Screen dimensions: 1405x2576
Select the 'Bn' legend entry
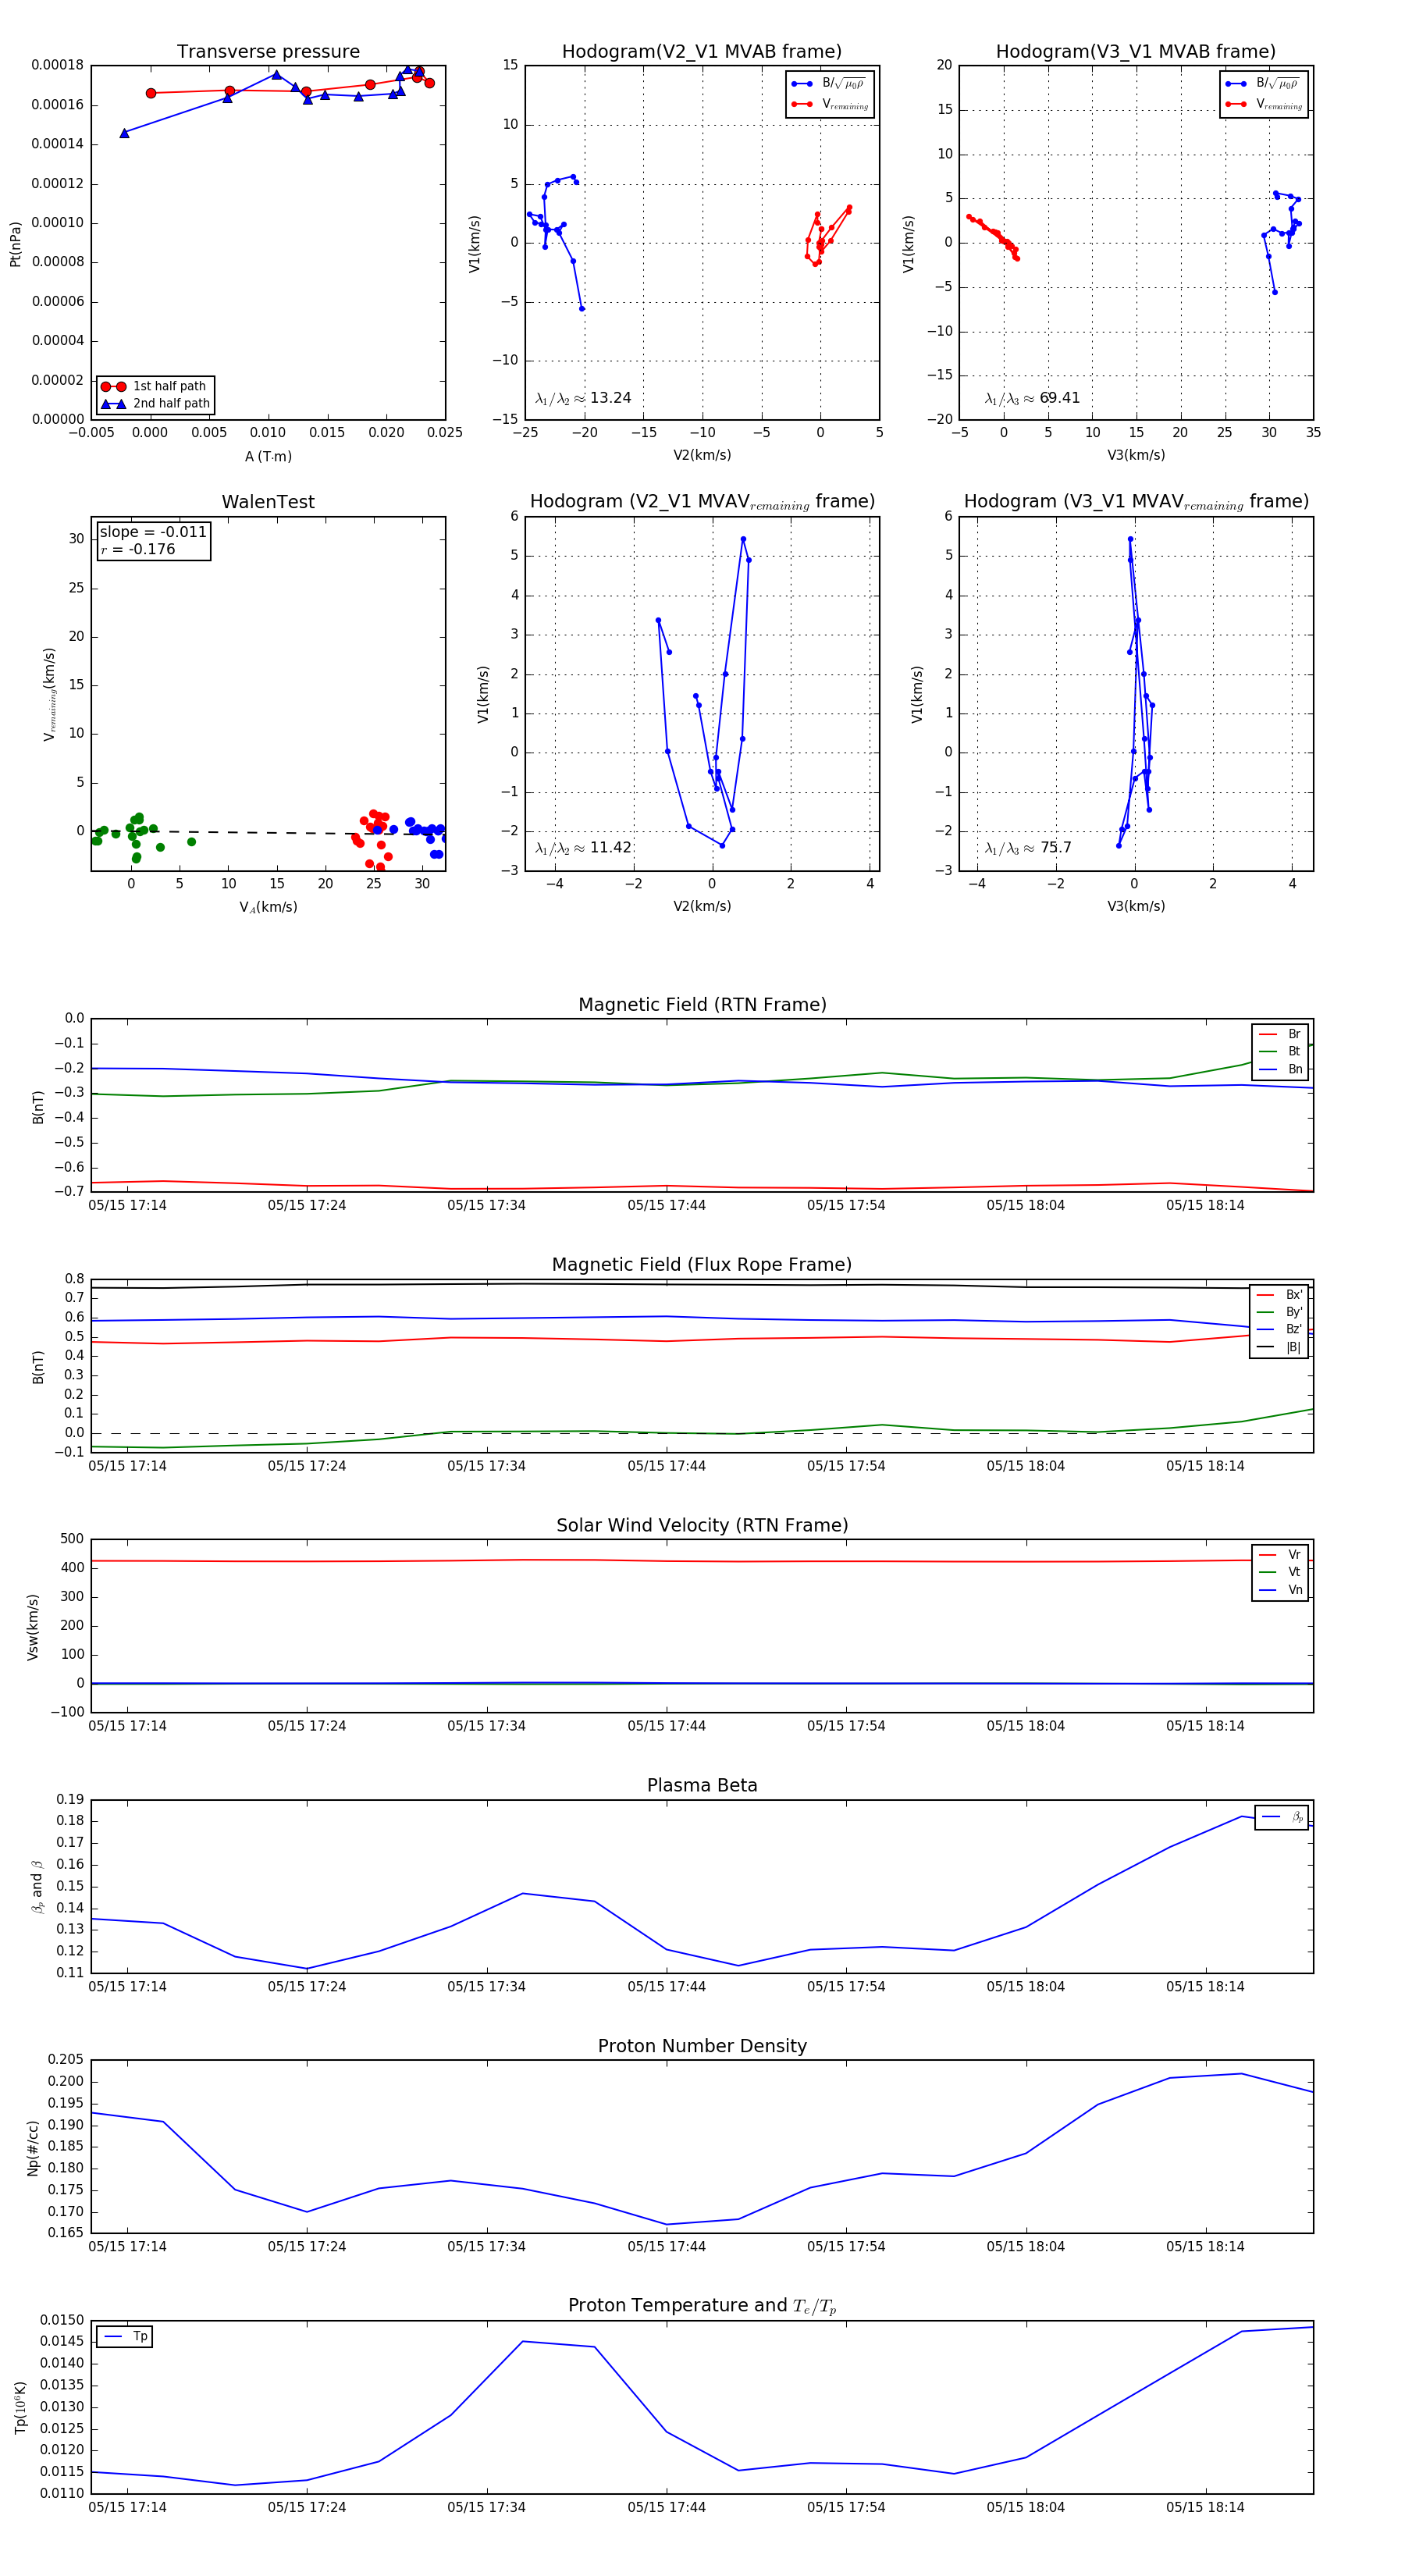click(x=1280, y=1069)
